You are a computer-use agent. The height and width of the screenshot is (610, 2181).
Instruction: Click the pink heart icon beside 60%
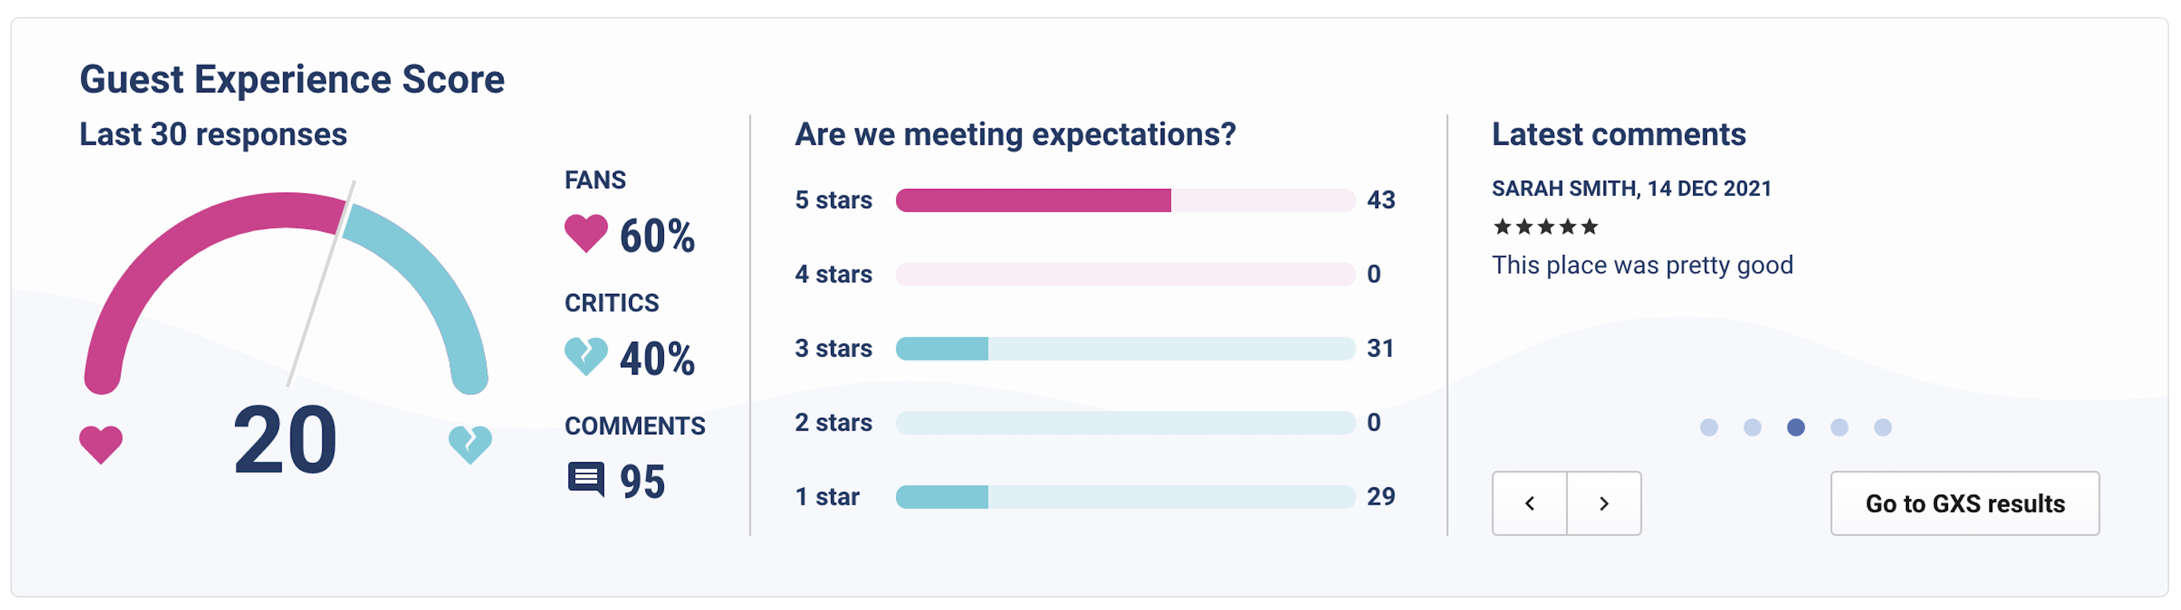586,233
